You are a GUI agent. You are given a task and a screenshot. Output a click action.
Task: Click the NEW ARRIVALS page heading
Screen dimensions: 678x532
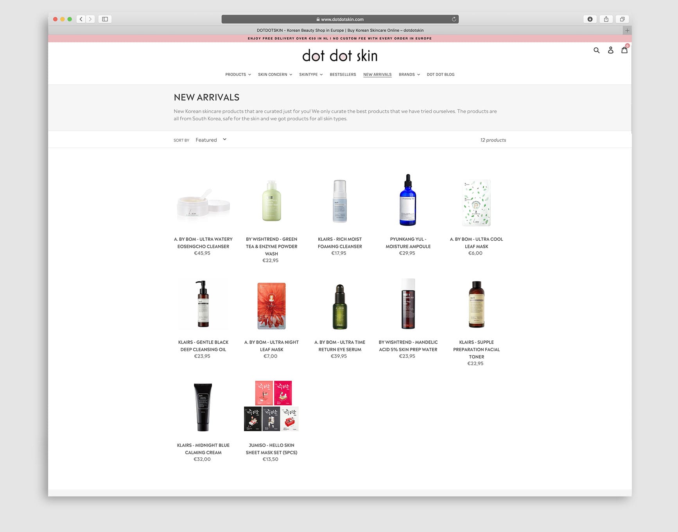[x=206, y=97]
